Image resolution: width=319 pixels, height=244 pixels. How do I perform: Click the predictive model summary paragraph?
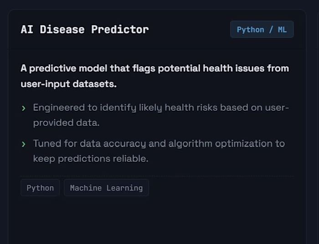(154, 76)
